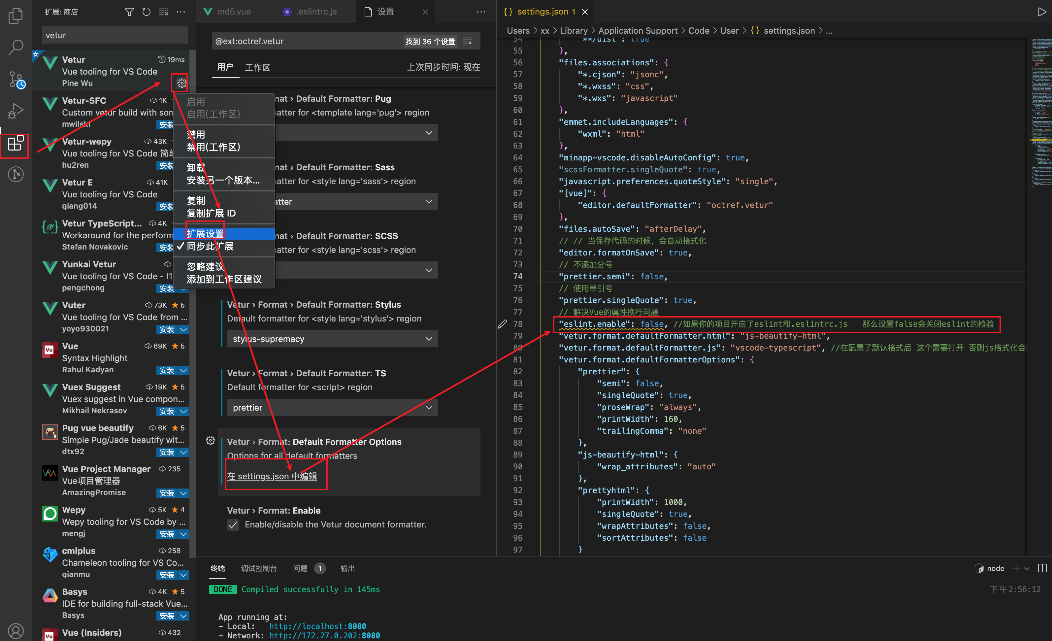Open prettier TS formatter dropdown
Screen dimensions: 1052x641
(332, 407)
